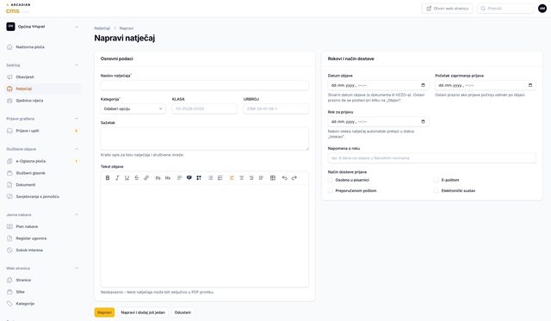
Task: Apply paragraph style icon in editor
Action: click(x=180, y=177)
